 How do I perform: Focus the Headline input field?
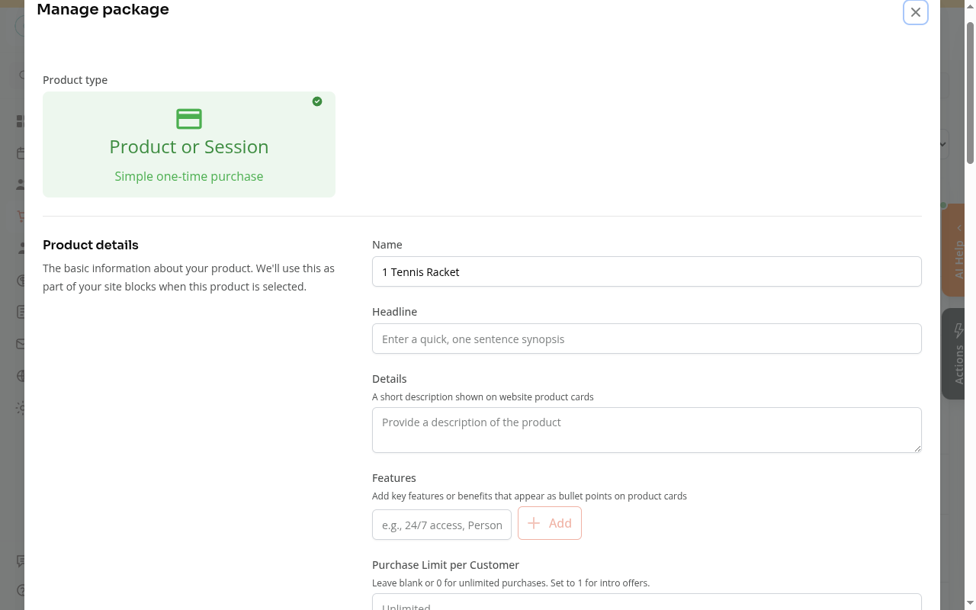[647, 339]
